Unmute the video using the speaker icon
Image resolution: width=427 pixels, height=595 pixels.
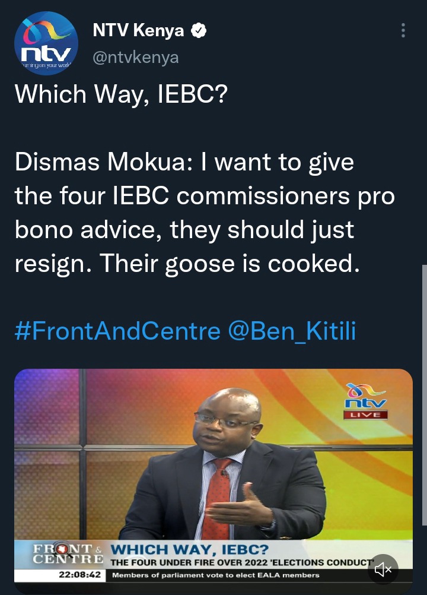point(383,569)
